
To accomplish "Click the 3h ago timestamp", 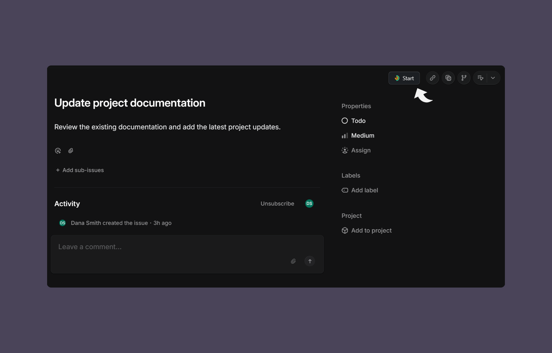I will (x=162, y=223).
